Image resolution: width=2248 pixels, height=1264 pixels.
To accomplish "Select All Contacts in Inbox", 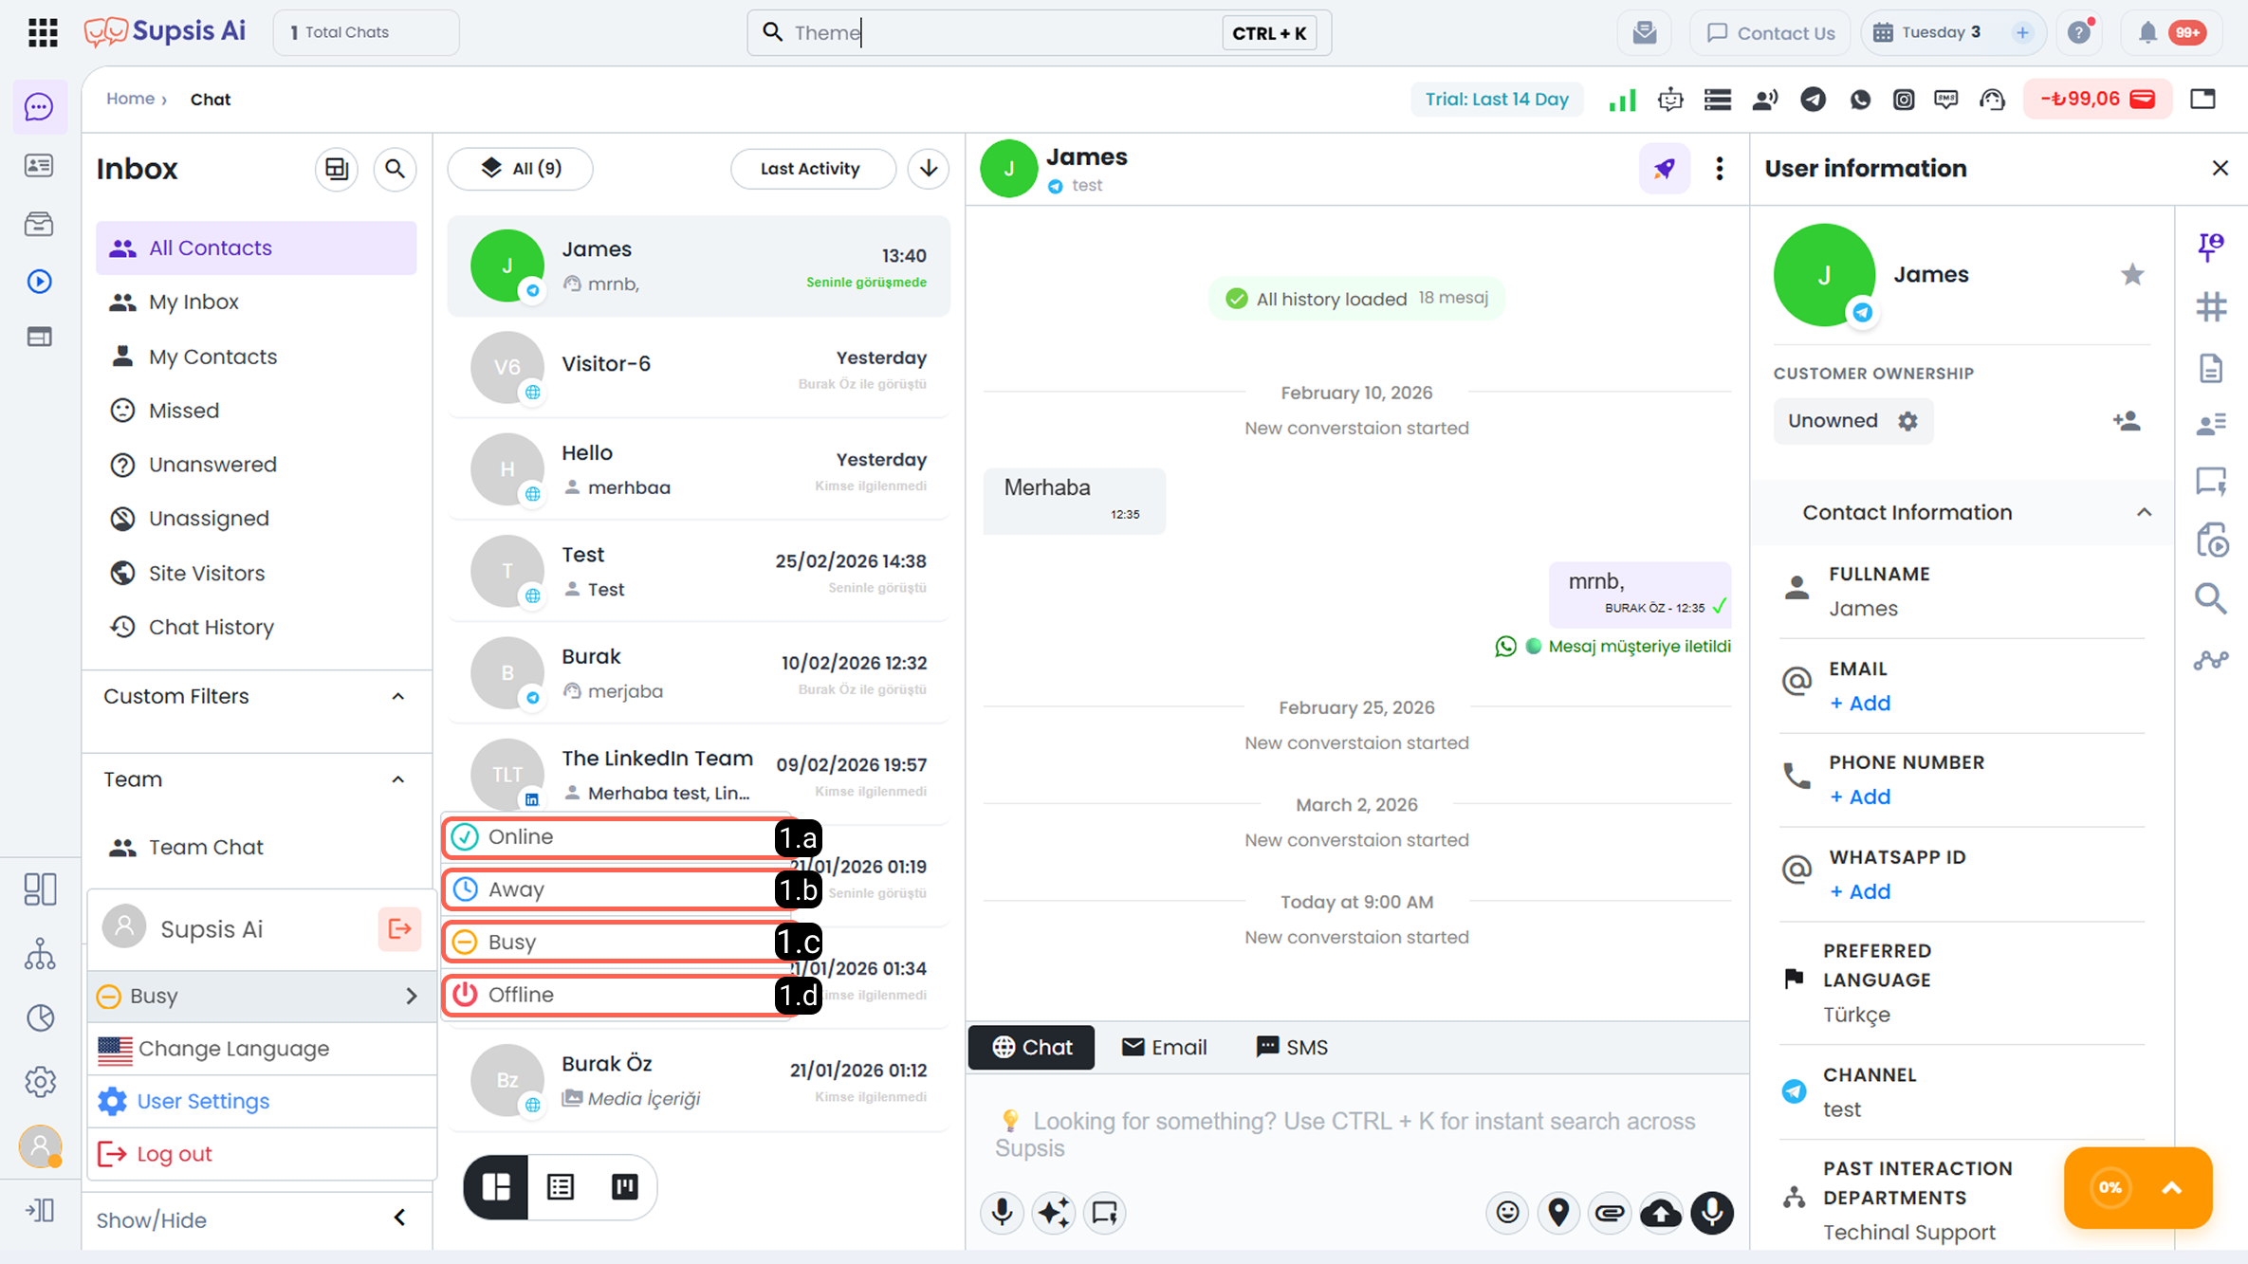I will pyautogui.click(x=256, y=248).
